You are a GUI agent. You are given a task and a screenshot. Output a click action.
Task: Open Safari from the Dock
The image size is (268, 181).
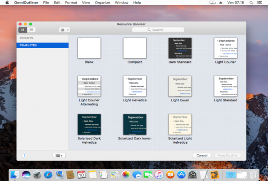tap(48, 175)
